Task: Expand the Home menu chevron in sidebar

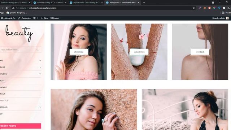Action: pos(40,61)
